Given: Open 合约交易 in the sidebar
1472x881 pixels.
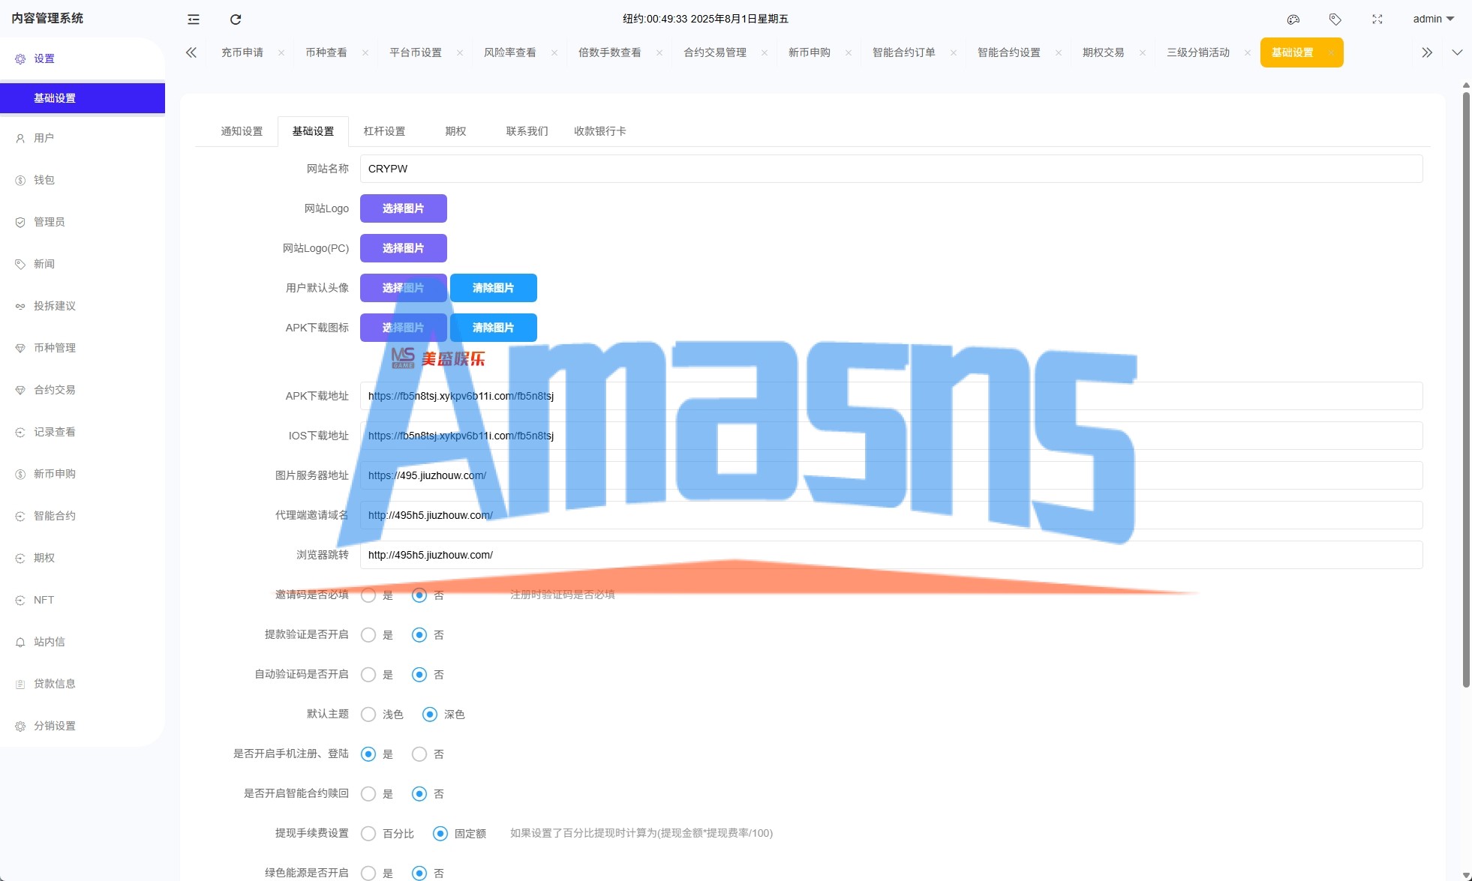Looking at the screenshot, I should (x=83, y=390).
